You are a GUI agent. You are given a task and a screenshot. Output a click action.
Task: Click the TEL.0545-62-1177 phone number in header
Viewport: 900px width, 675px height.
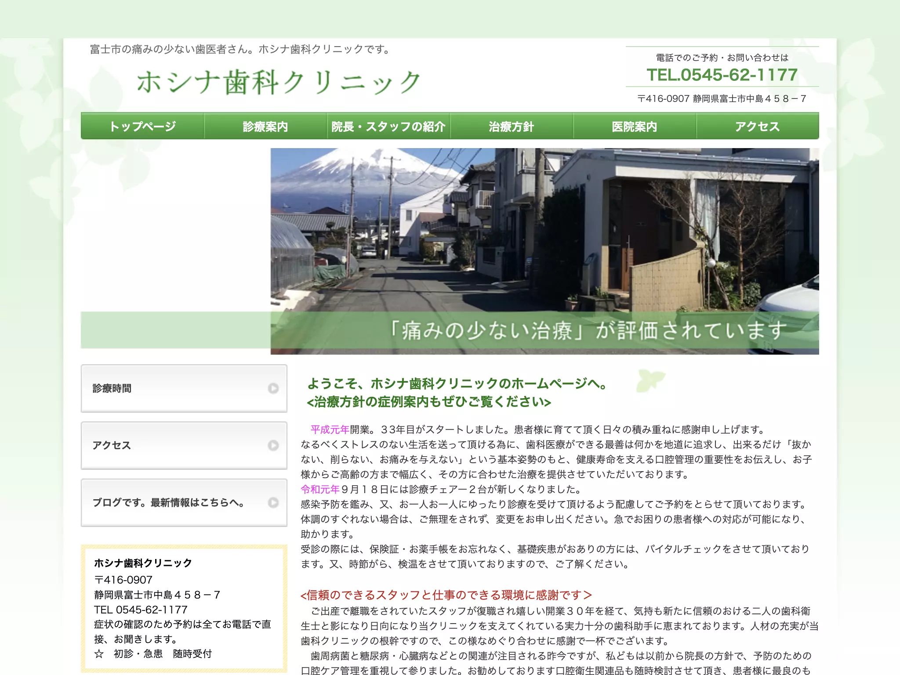[722, 75]
